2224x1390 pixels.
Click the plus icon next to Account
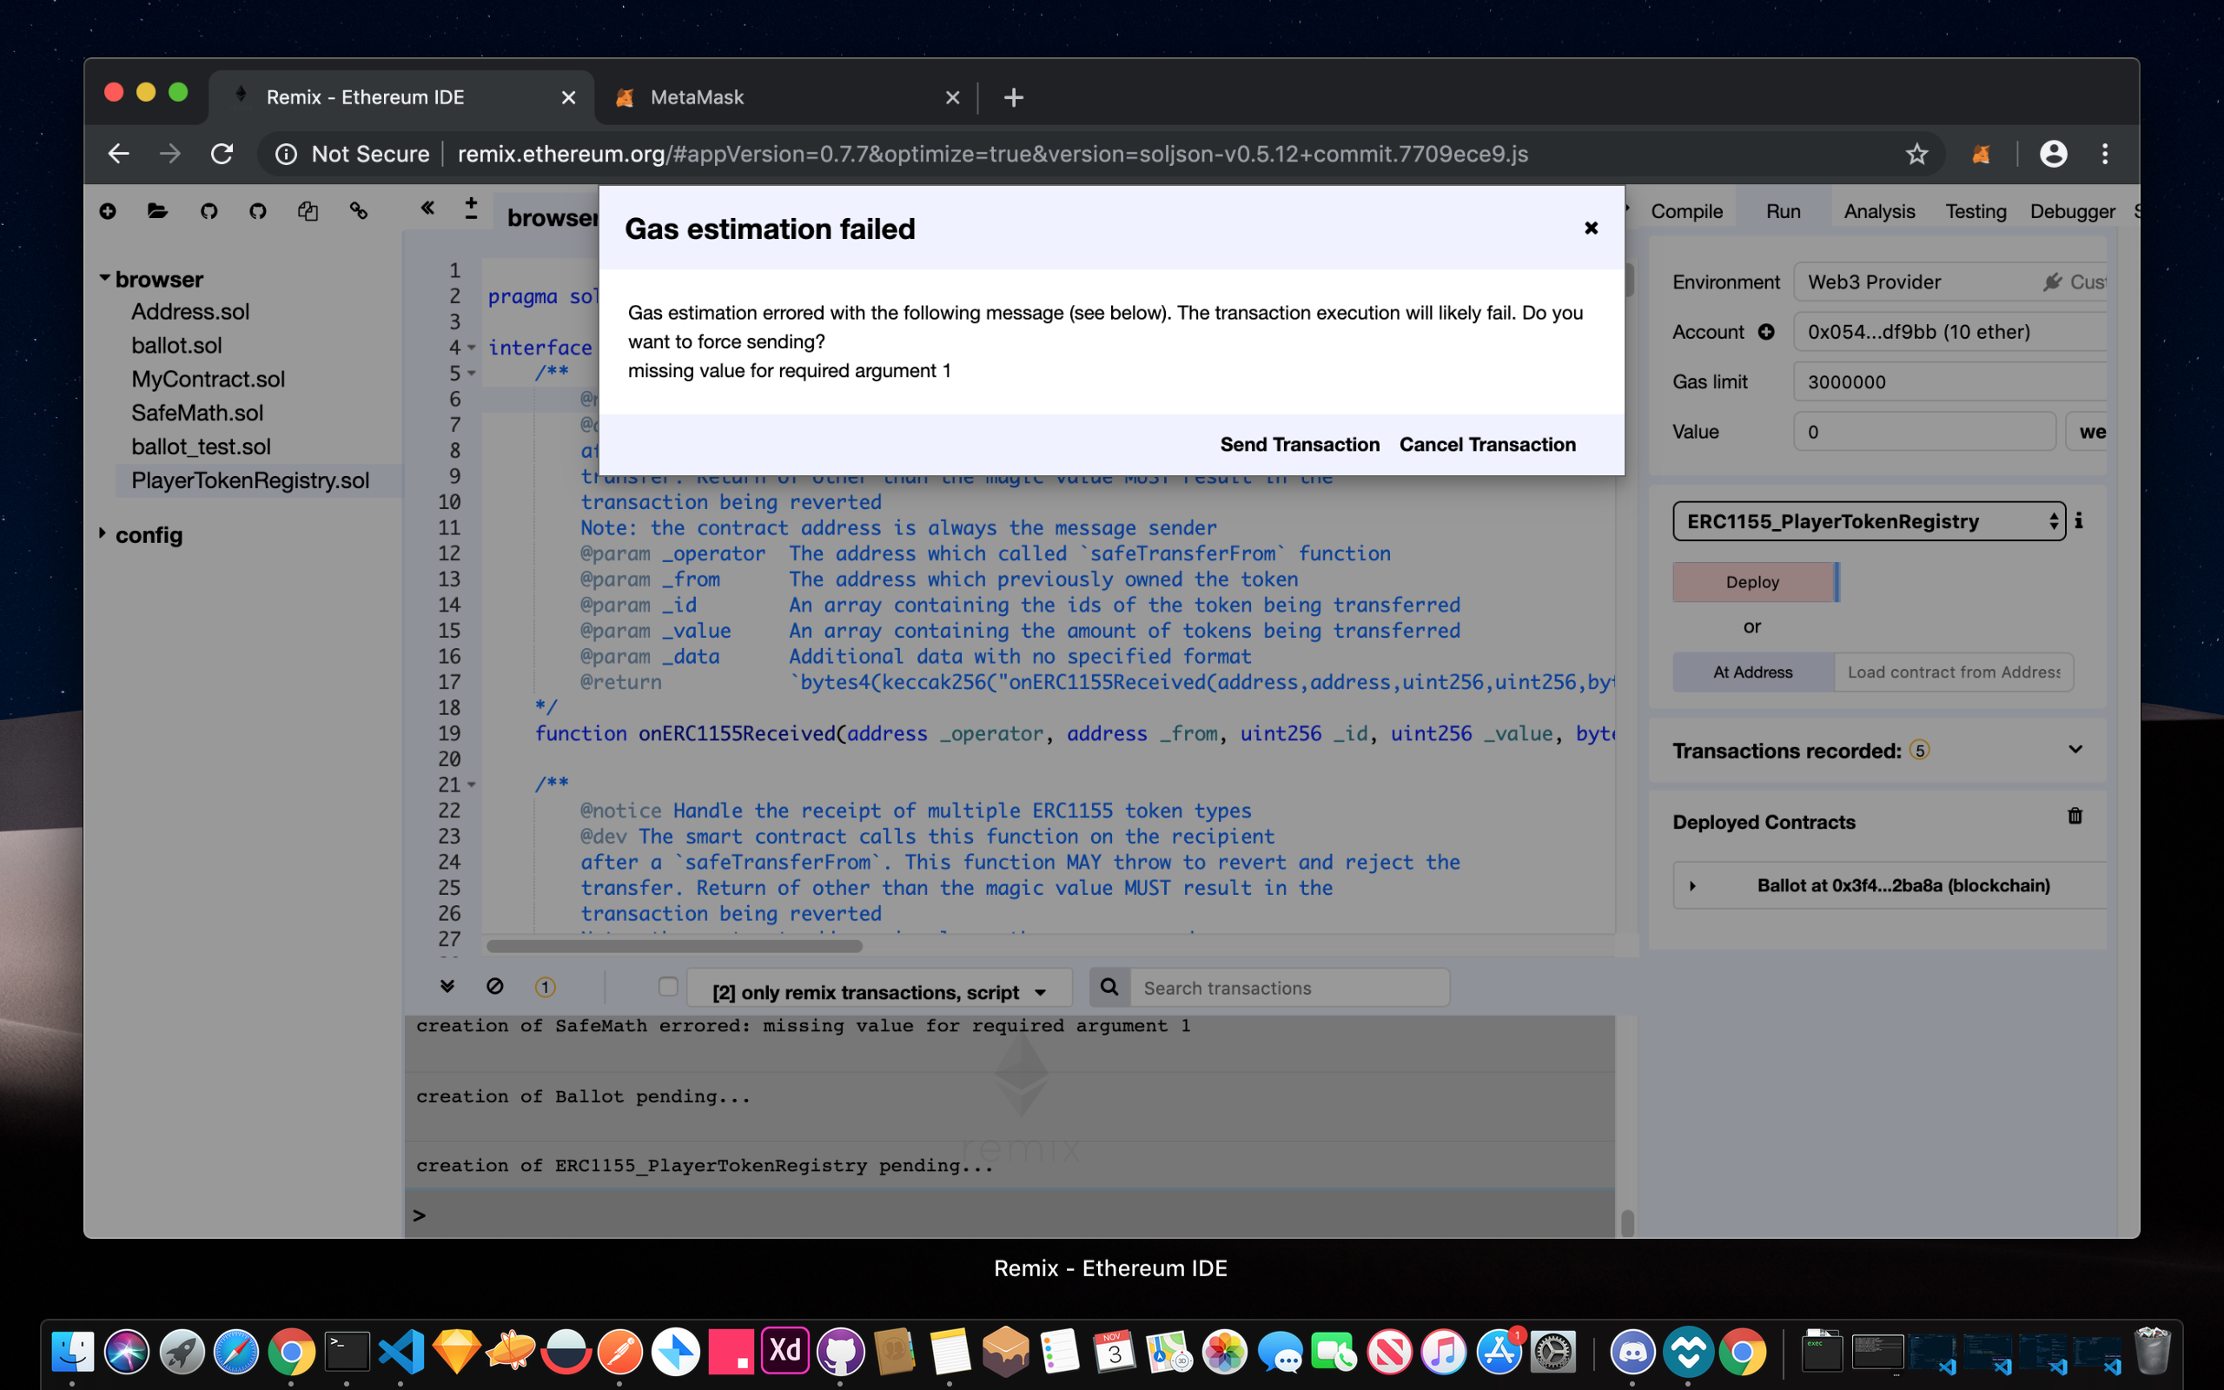coord(1766,332)
